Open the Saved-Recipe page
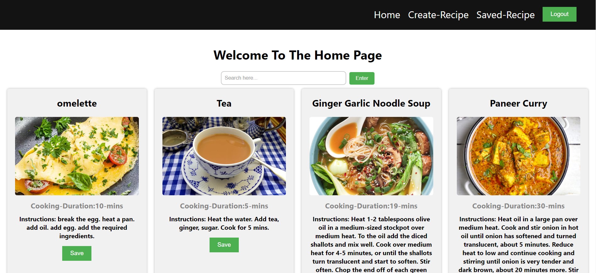Image resolution: width=596 pixels, height=273 pixels. (x=505, y=15)
